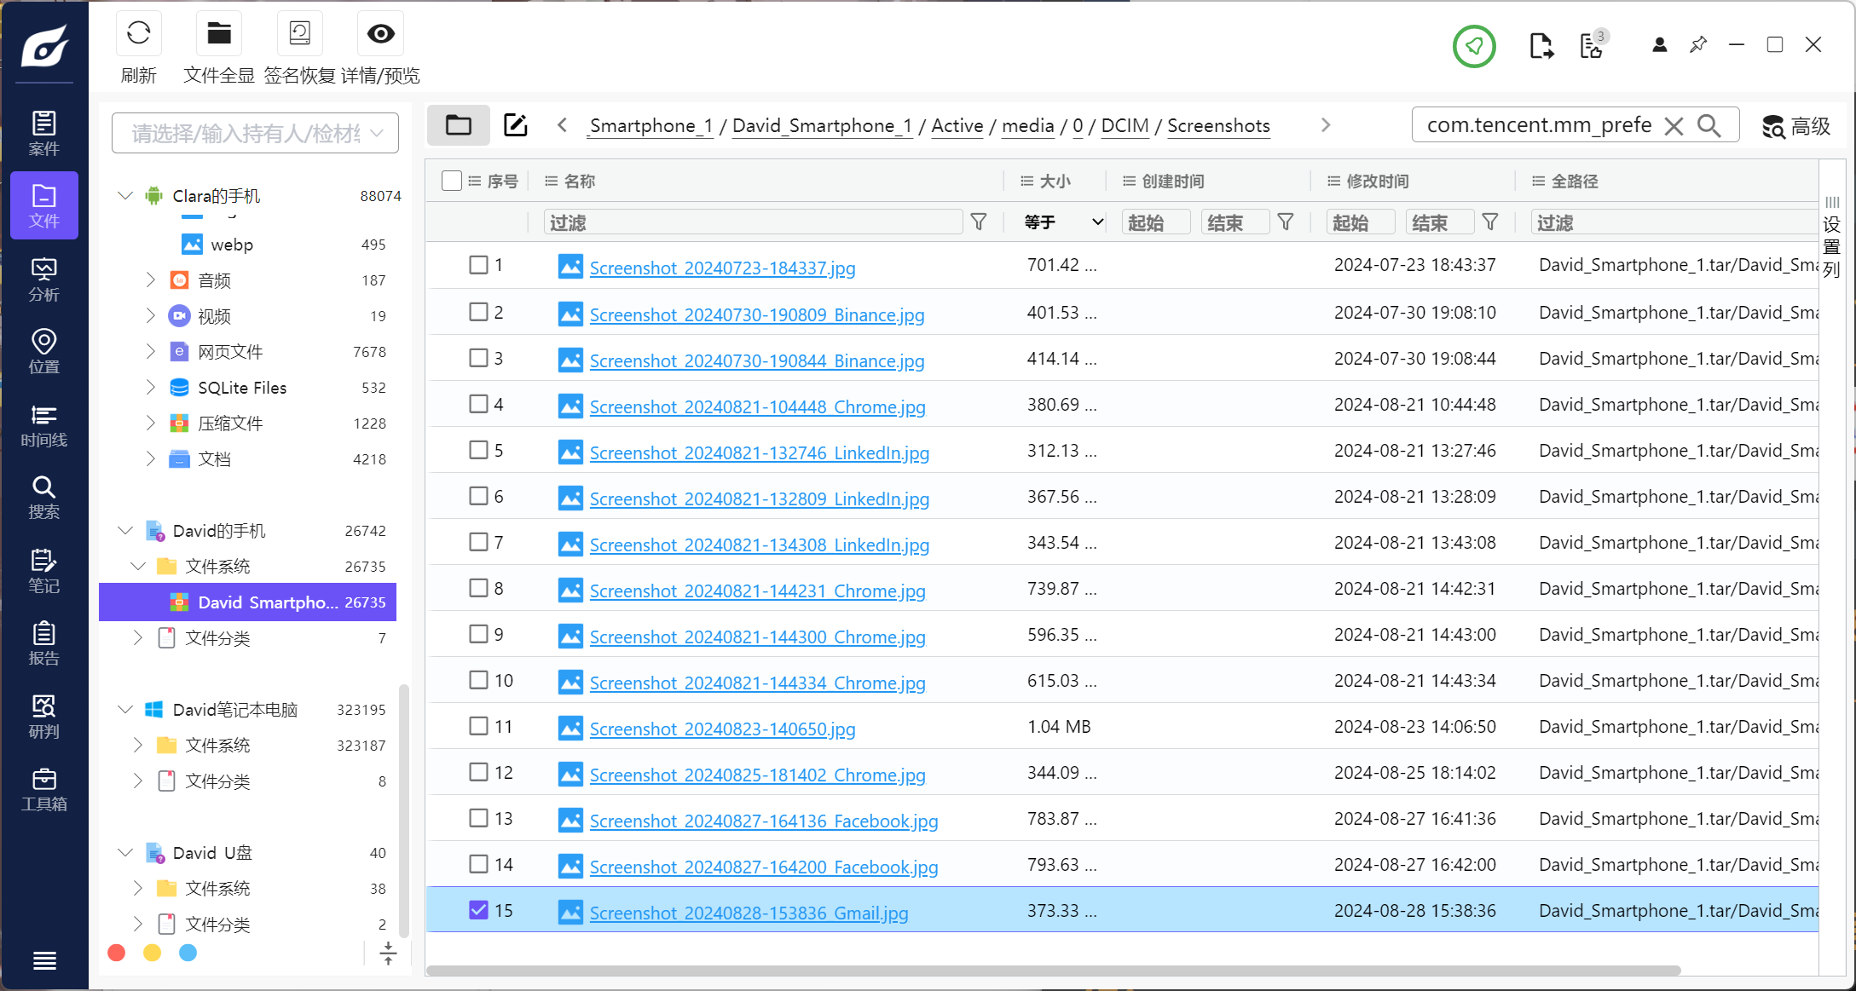Open the 时间线 timeline sidebar panel
Screen dimensions: 1856x991
click(x=43, y=425)
